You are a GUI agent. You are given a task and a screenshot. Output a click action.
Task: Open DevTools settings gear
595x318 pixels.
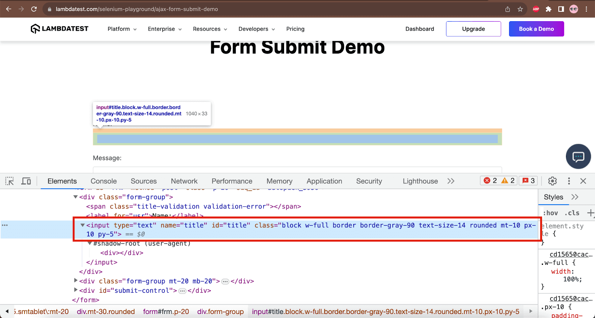(x=553, y=181)
